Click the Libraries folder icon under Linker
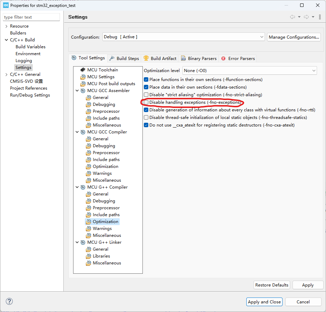The height and width of the screenshot is (312, 326). [x=88, y=256]
